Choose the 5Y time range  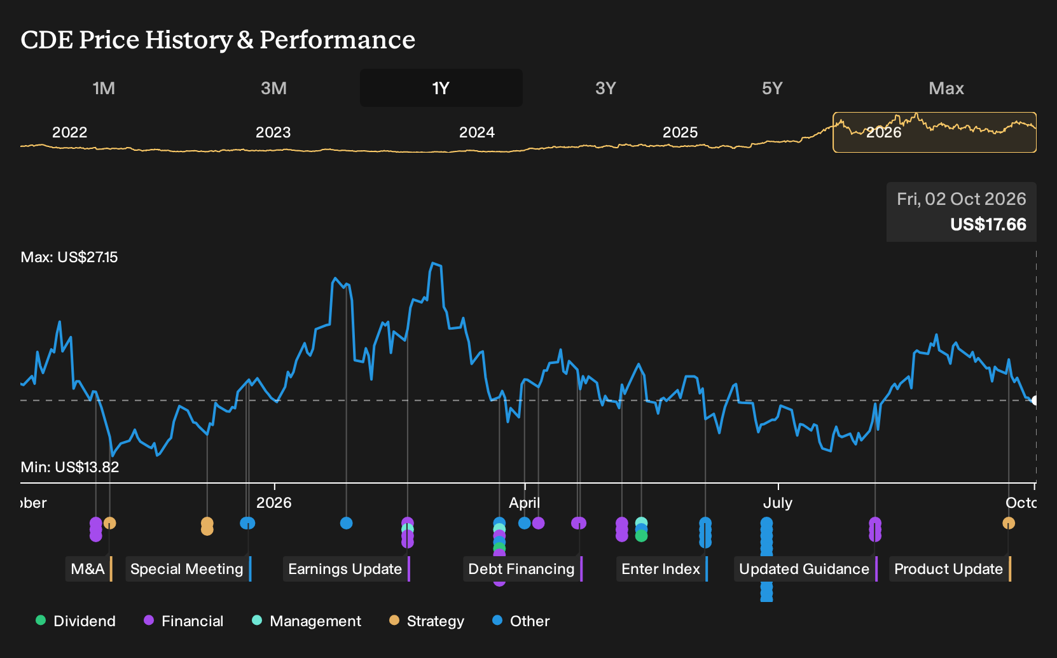772,88
